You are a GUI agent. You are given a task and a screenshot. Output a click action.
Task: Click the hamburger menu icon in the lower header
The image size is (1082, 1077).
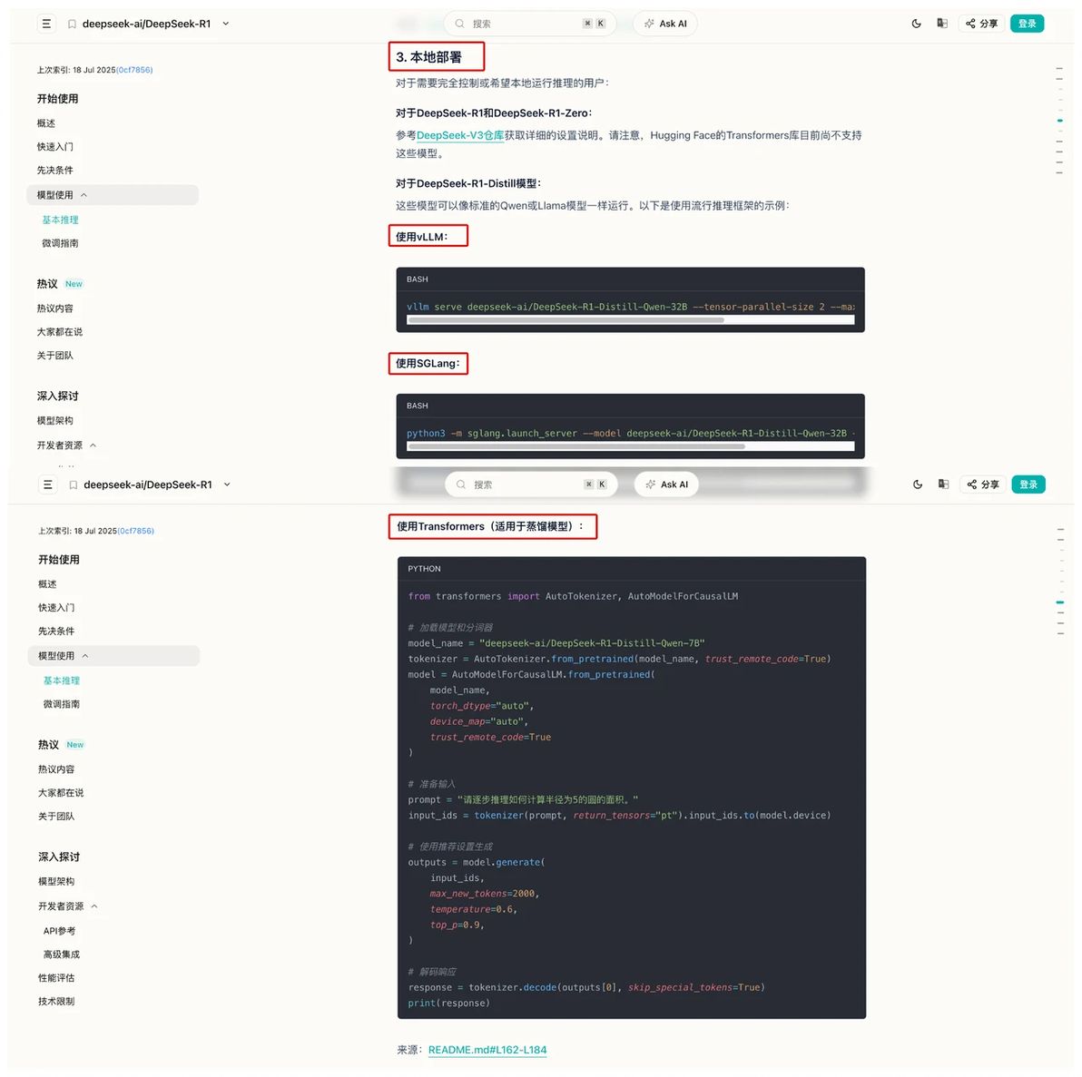pos(48,485)
